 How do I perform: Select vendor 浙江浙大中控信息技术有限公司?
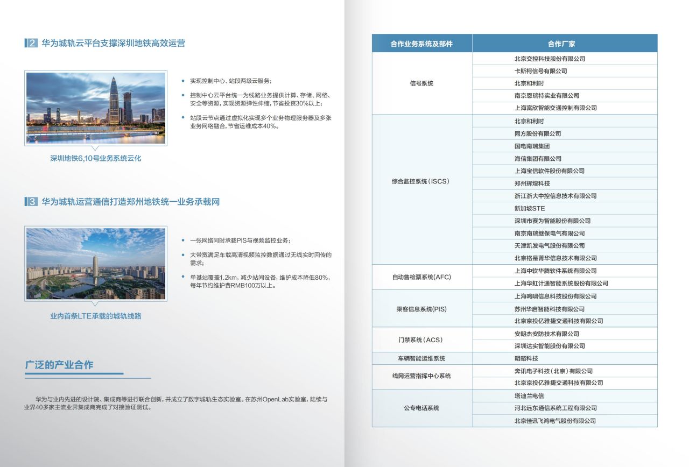tap(556, 196)
